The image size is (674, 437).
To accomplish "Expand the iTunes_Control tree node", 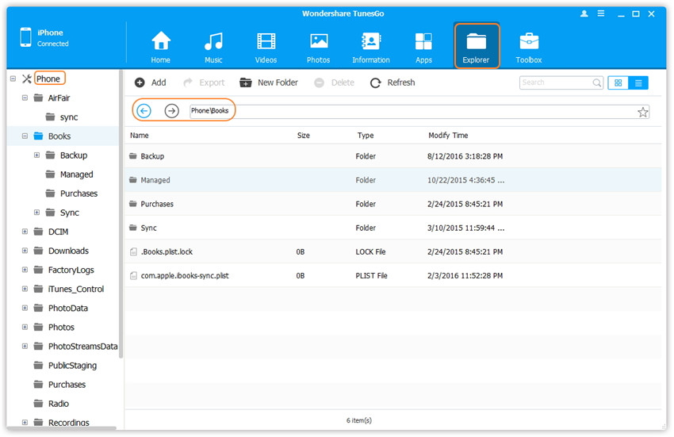I will pyautogui.click(x=25, y=289).
